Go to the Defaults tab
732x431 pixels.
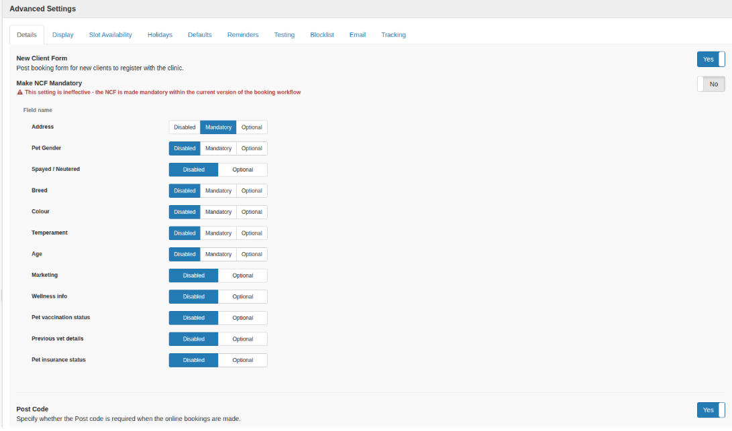tap(199, 34)
